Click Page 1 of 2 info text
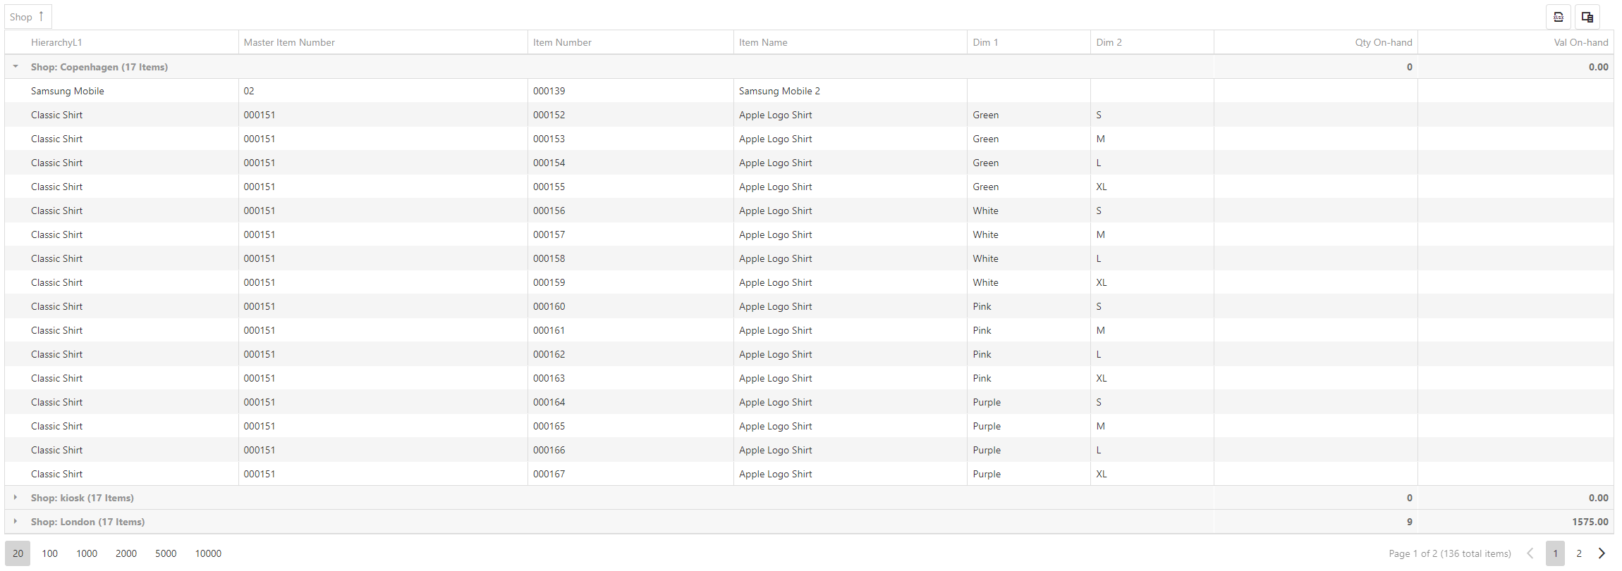This screenshot has width=1622, height=571. pyautogui.click(x=1450, y=553)
